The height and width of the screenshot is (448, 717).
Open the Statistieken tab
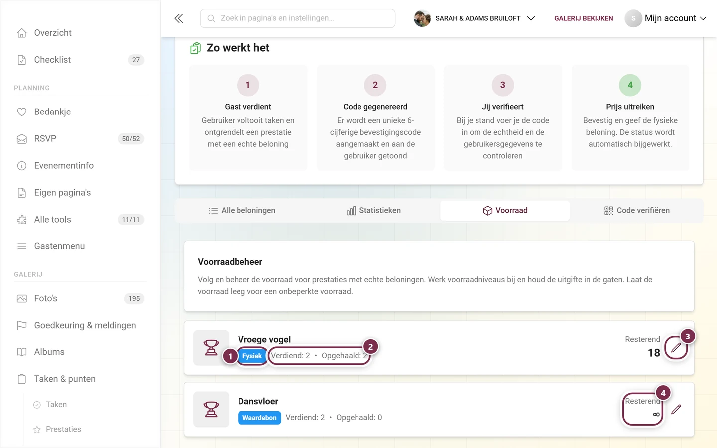(373, 210)
